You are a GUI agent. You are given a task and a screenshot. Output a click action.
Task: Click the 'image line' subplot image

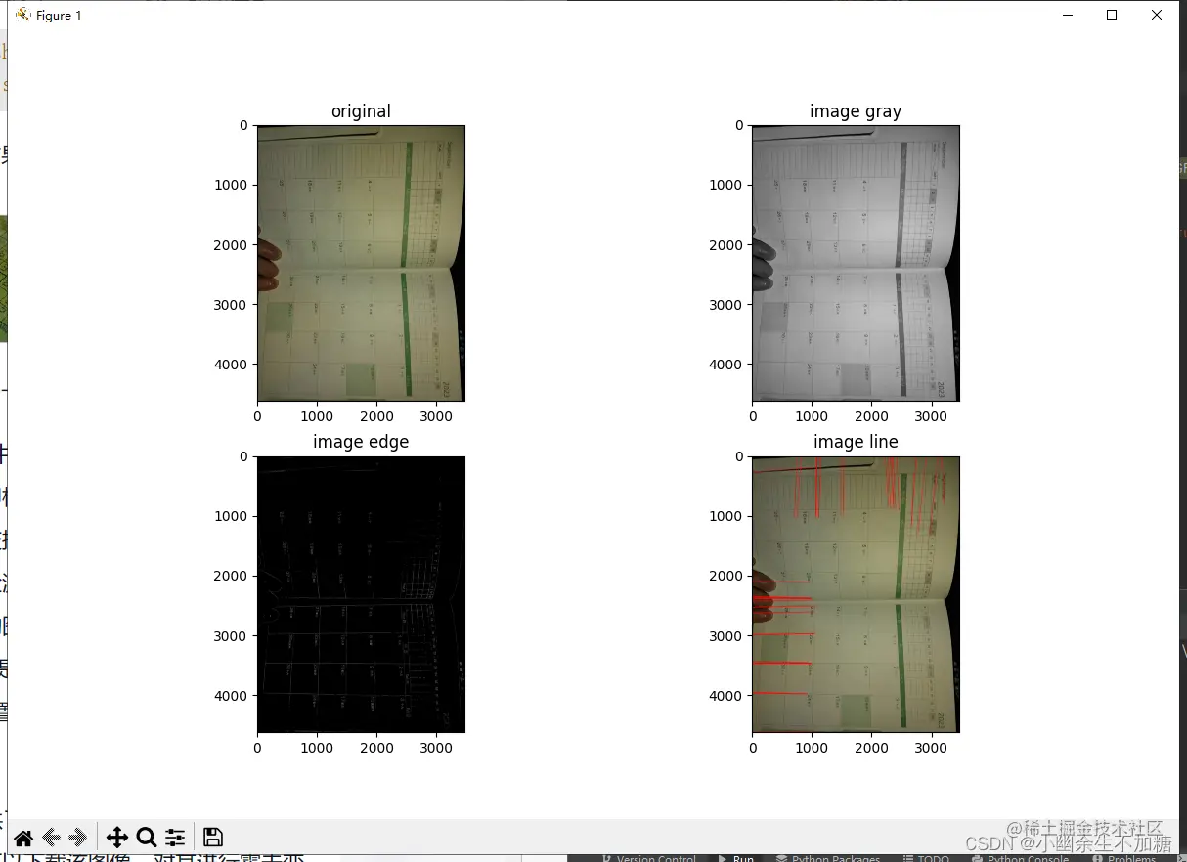[856, 594]
